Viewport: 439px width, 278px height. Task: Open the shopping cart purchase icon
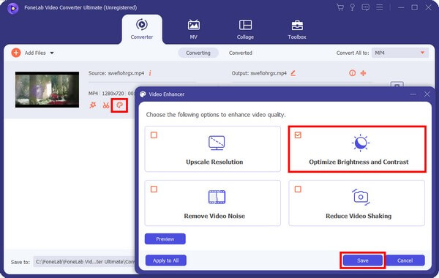(340, 7)
